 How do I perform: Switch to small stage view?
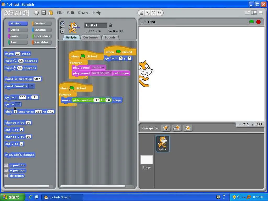point(247,13)
